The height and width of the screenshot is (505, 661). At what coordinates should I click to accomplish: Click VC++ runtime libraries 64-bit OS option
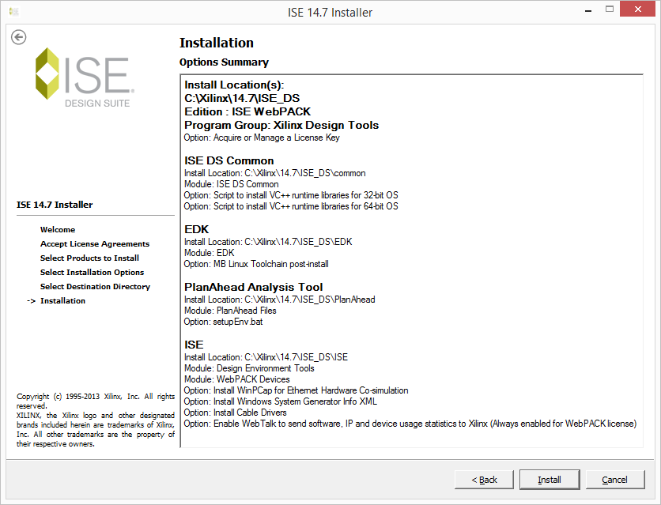click(291, 206)
